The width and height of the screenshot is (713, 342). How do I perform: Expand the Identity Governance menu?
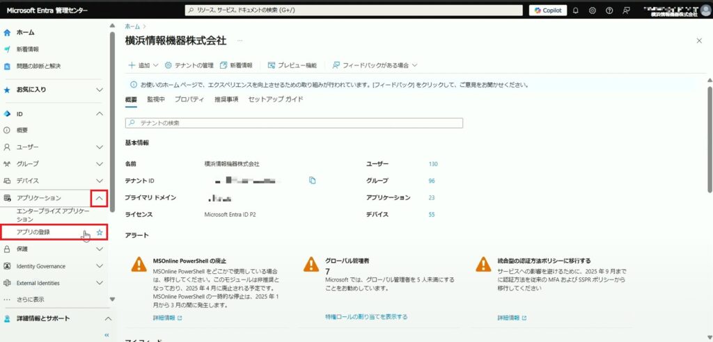[x=100, y=266]
